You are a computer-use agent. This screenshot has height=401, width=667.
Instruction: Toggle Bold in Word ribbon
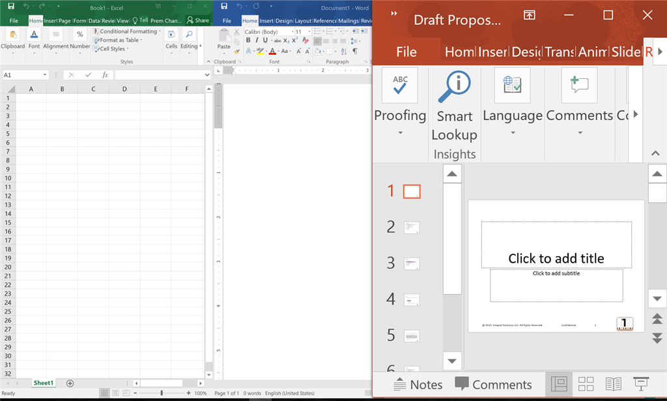point(248,40)
